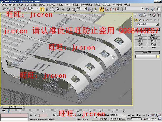
Task: Open the selection filter dropdown showing 全部
Action: (34, 9)
